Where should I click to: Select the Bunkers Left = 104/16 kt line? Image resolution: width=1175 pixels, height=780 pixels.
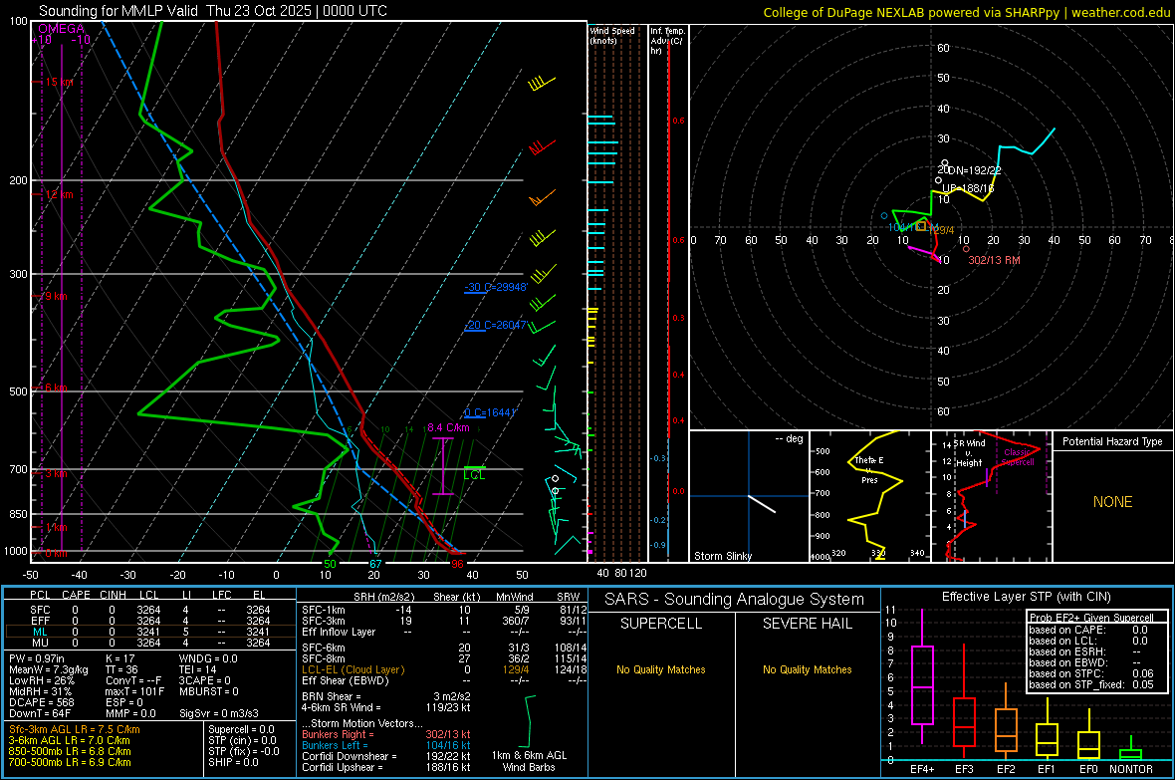386,745
